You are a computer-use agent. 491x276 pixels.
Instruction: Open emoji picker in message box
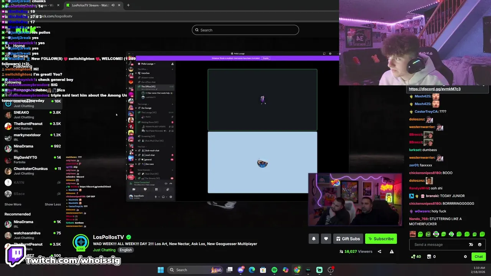tap(479, 245)
